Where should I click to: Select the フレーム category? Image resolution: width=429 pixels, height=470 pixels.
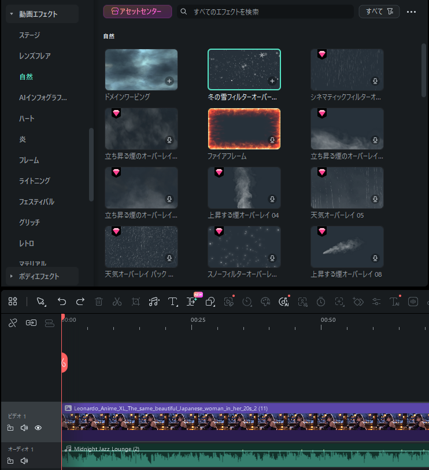(x=29, y=160)
